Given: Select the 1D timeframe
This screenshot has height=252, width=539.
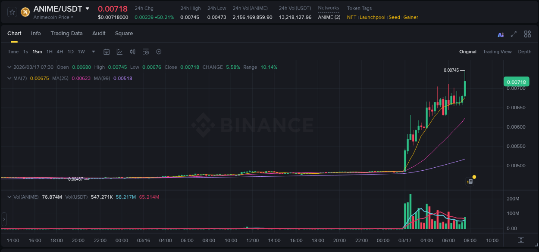Looking at the screenshot, I should (69, 52).
